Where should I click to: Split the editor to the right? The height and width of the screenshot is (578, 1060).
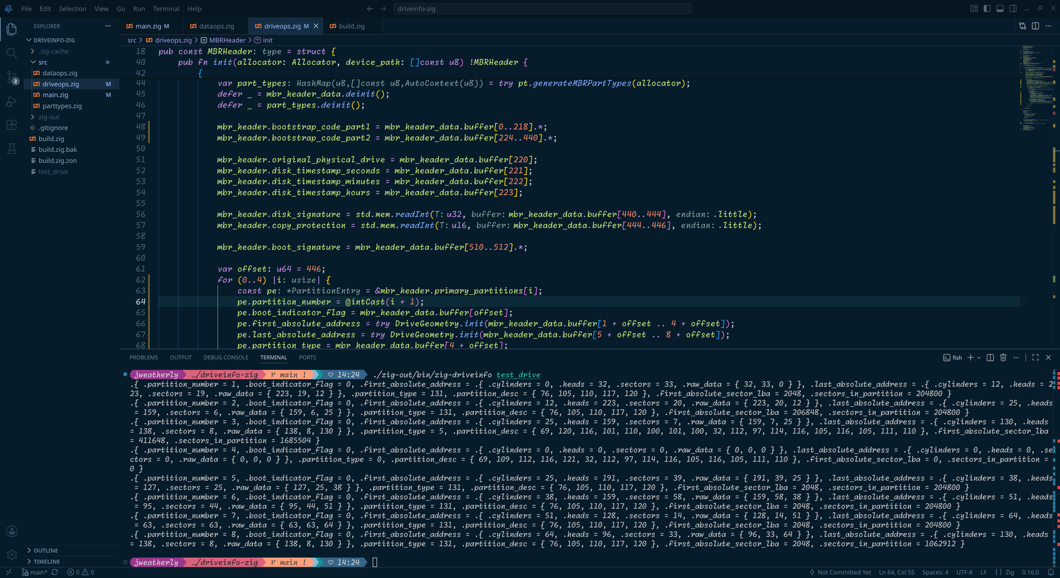[1035, 26]
